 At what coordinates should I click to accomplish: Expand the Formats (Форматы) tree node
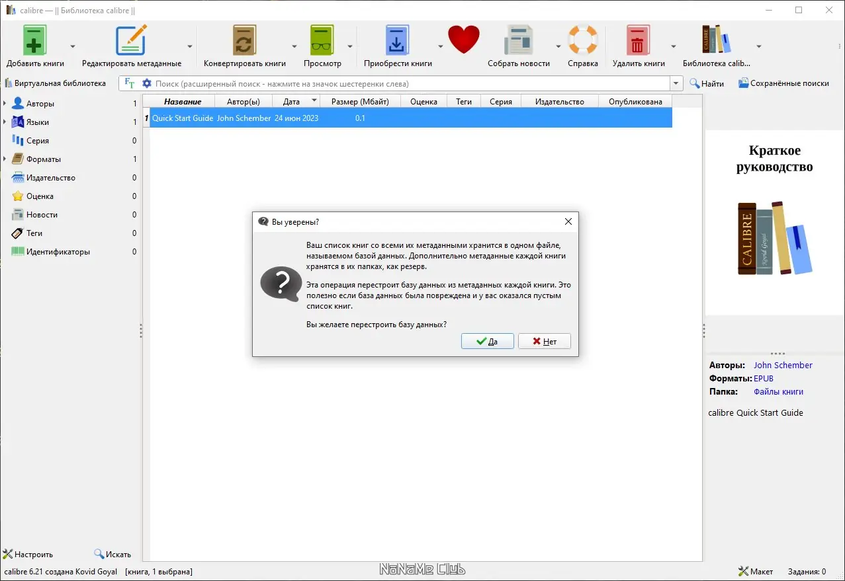tap(5, 159)
